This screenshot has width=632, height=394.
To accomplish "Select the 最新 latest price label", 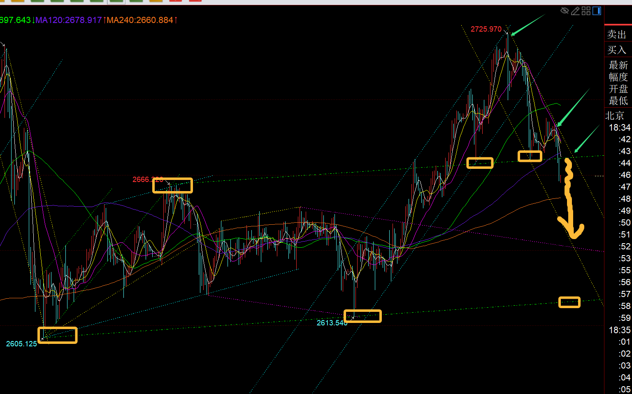I will (x=618, y=65).
